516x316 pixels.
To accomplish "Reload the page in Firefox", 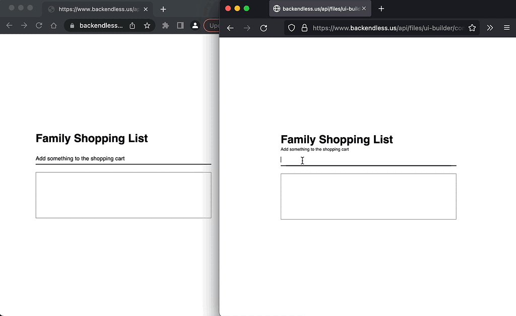I will [264, 28].
